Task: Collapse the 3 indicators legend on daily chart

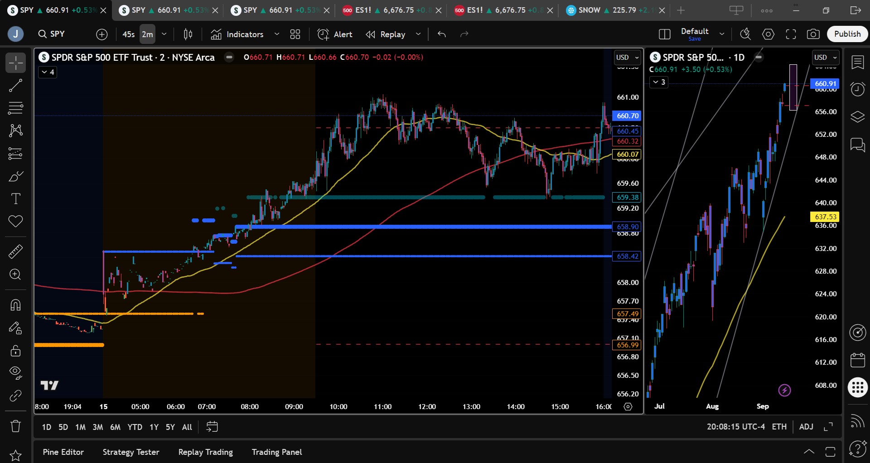Action: pyautogui.click(x=659, y=82)
